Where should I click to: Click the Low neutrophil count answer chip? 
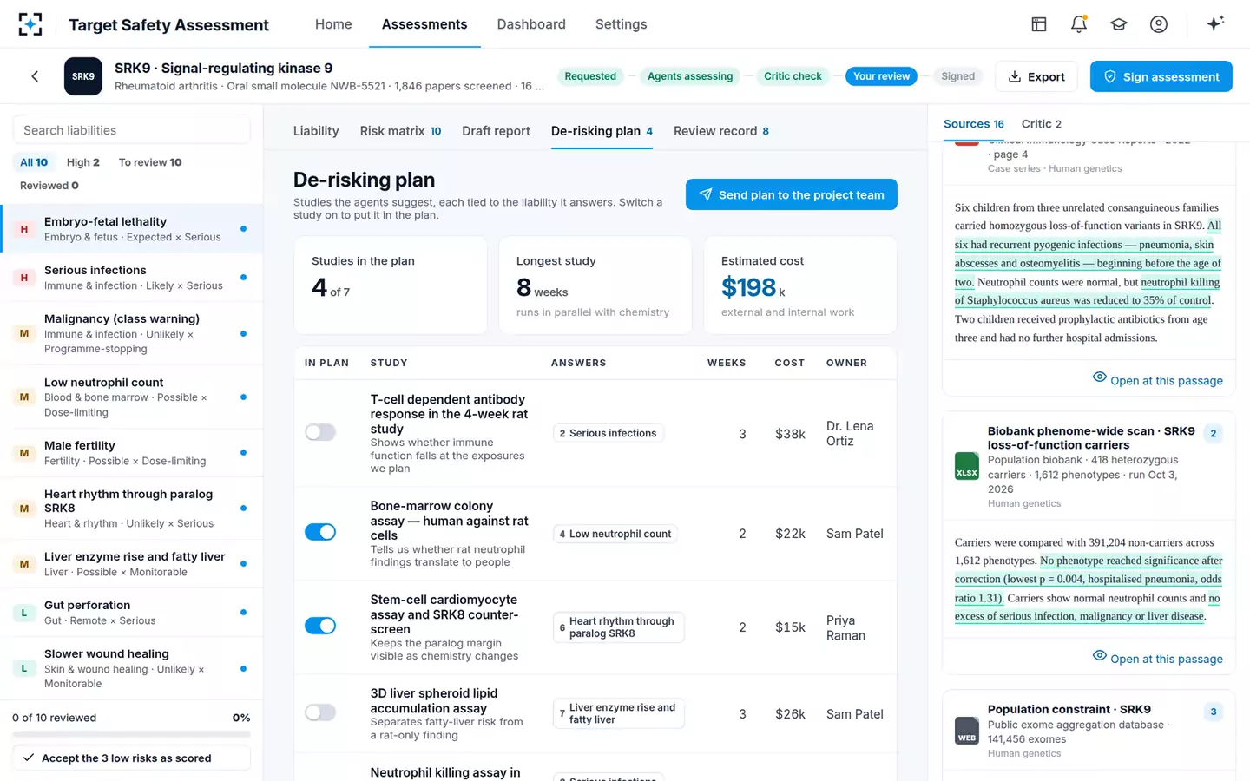(x=615, y=534)
